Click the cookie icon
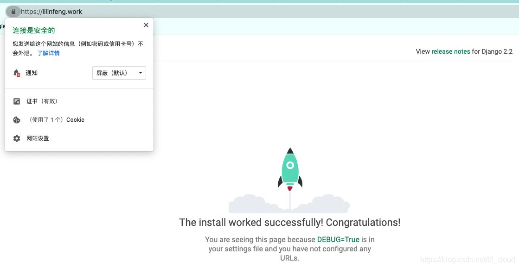 [x=17, y=120]
